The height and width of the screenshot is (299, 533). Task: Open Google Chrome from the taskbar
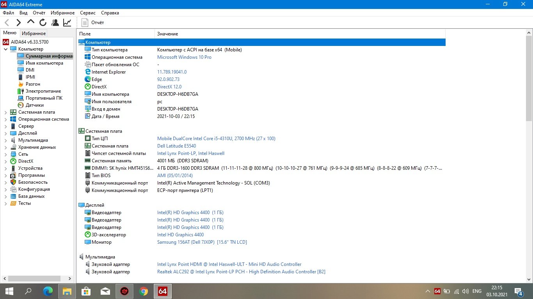click(x=143, y=291)
